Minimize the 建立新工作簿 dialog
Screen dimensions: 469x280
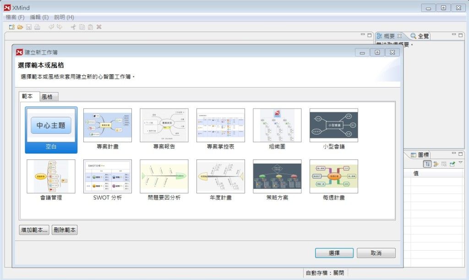362,52
